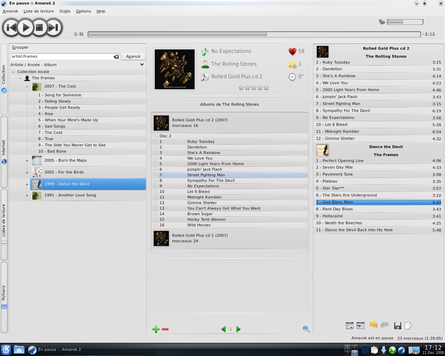The image size is (445, 356).
Task: Open the Amarok menu
Action: (10, 11)
